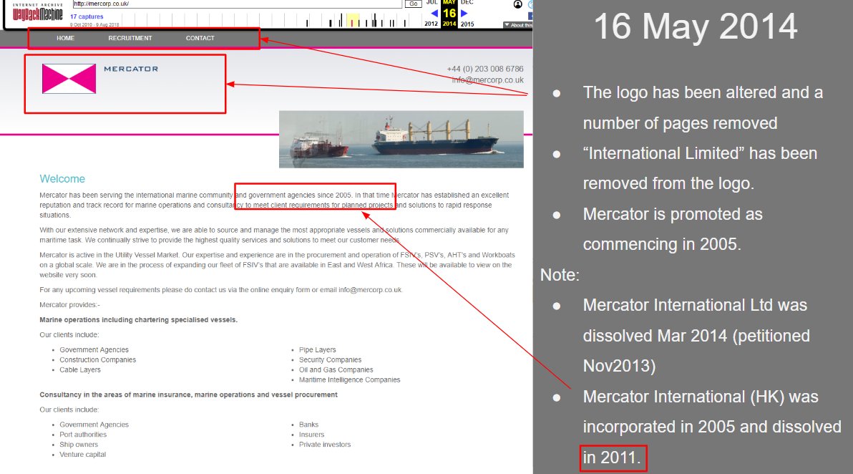
Task: Go to previous capture with blue left arrow
Action: (434, 13)
